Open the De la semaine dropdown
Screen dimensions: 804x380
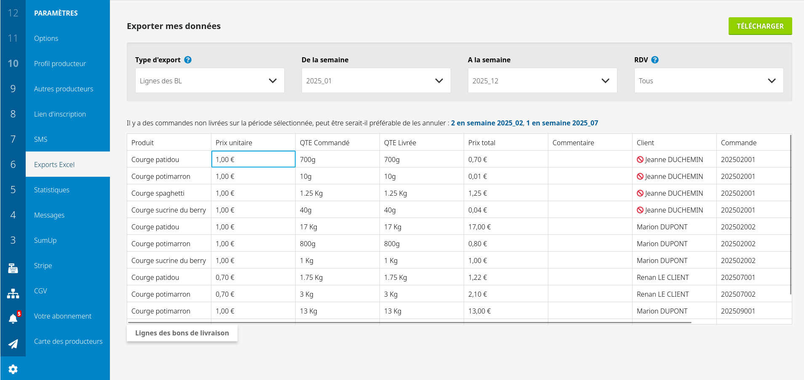376,81
